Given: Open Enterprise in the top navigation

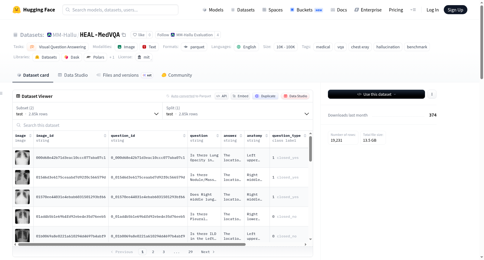Looking at the screenshot, I should click(368, 10).
